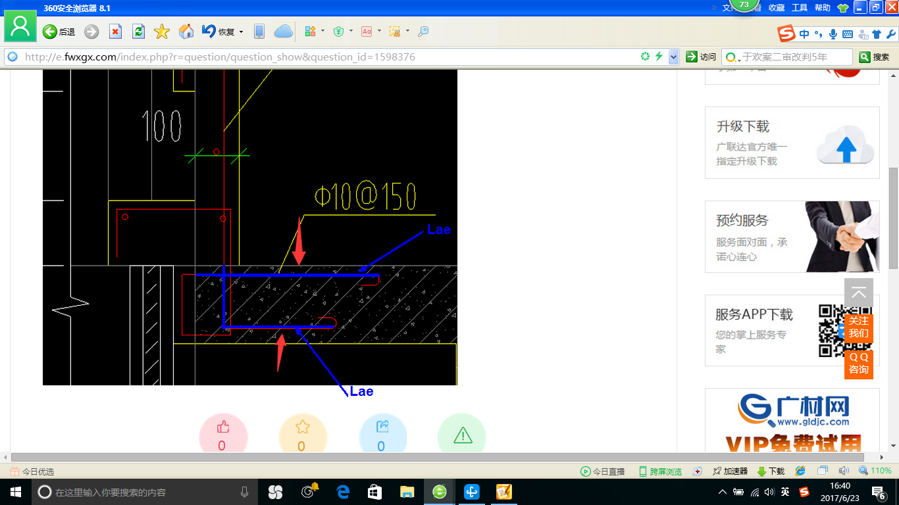Click the grey forward arrow button

tap(91, 32)
